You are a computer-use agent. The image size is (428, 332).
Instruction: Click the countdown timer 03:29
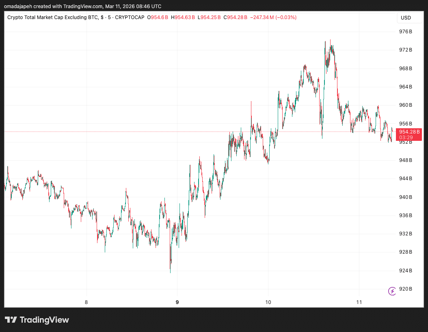(406, 138)
